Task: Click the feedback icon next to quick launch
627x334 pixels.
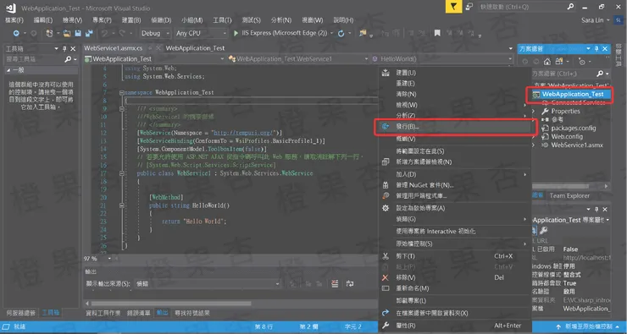Action: 469,7
